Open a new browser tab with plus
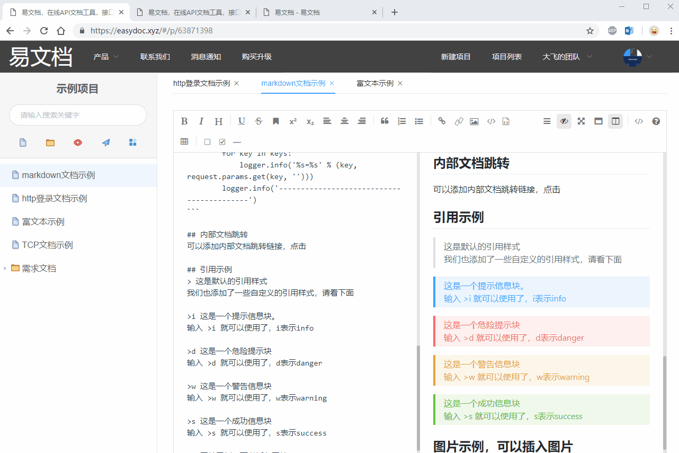Image resolution: width=679 pixels, height=453 pixels. point(394,12)
